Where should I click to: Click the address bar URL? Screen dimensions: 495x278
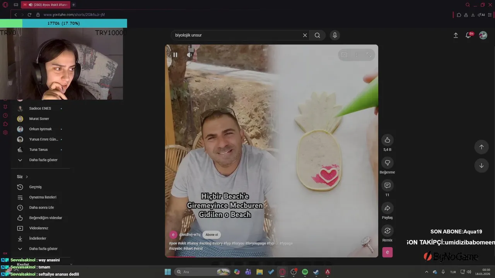coord(74,15)
